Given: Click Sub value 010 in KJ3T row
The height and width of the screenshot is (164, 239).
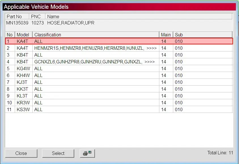Looking at the screenshot, I should (x=179, y=82).
